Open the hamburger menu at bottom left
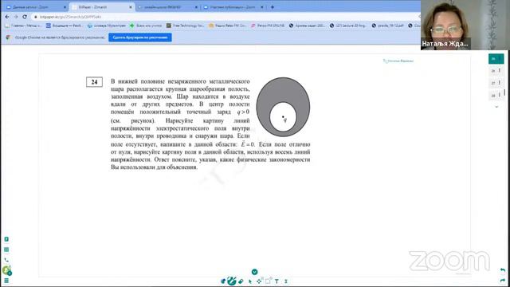The image size is (510, 287). click(6, 281)
